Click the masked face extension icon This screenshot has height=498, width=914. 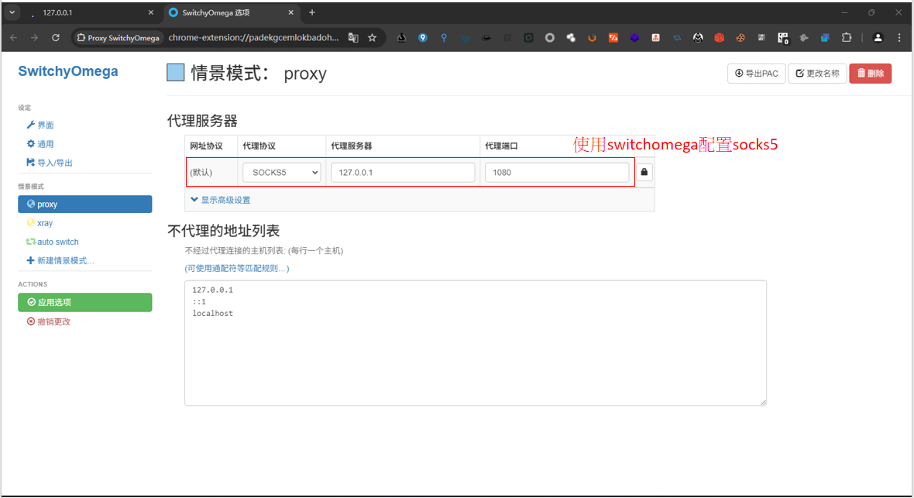pos(698,37)
